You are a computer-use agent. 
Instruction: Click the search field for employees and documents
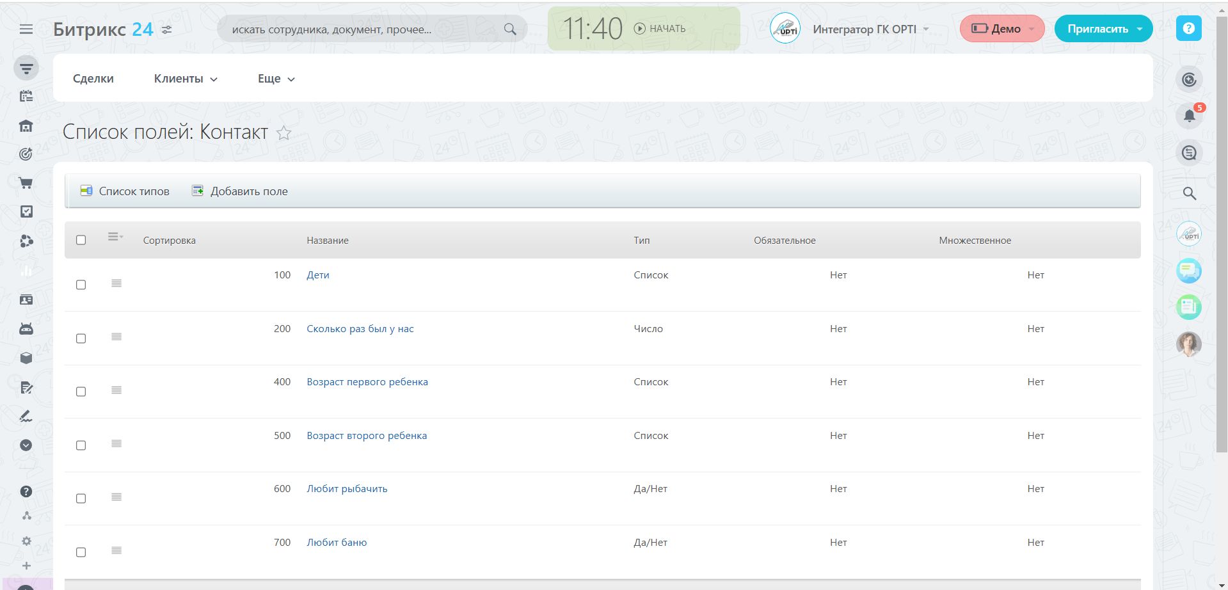tap(362, 29)
